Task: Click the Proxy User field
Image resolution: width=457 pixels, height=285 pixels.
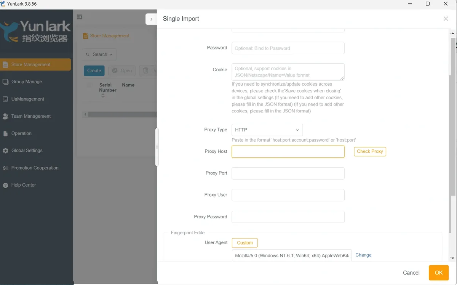Action: pos(288,195)
